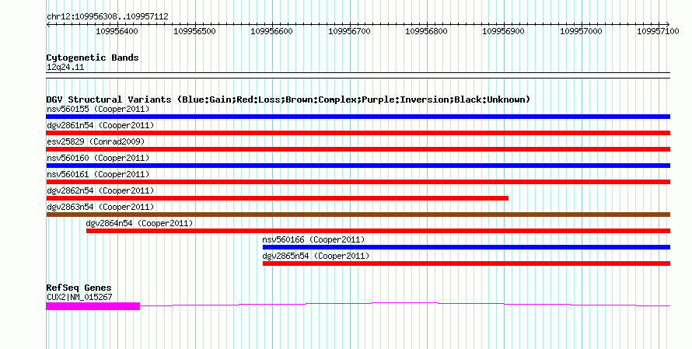Select the red bar under dgv2864n54

coord(378,231)
